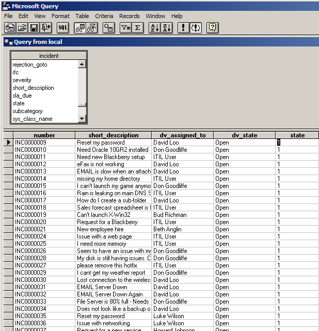Image resolution: width=319 pixels, height=331 pixels.
Task: Select the dv_assigned_to column header
Action: pyautogui.click(x=183, y=135)
